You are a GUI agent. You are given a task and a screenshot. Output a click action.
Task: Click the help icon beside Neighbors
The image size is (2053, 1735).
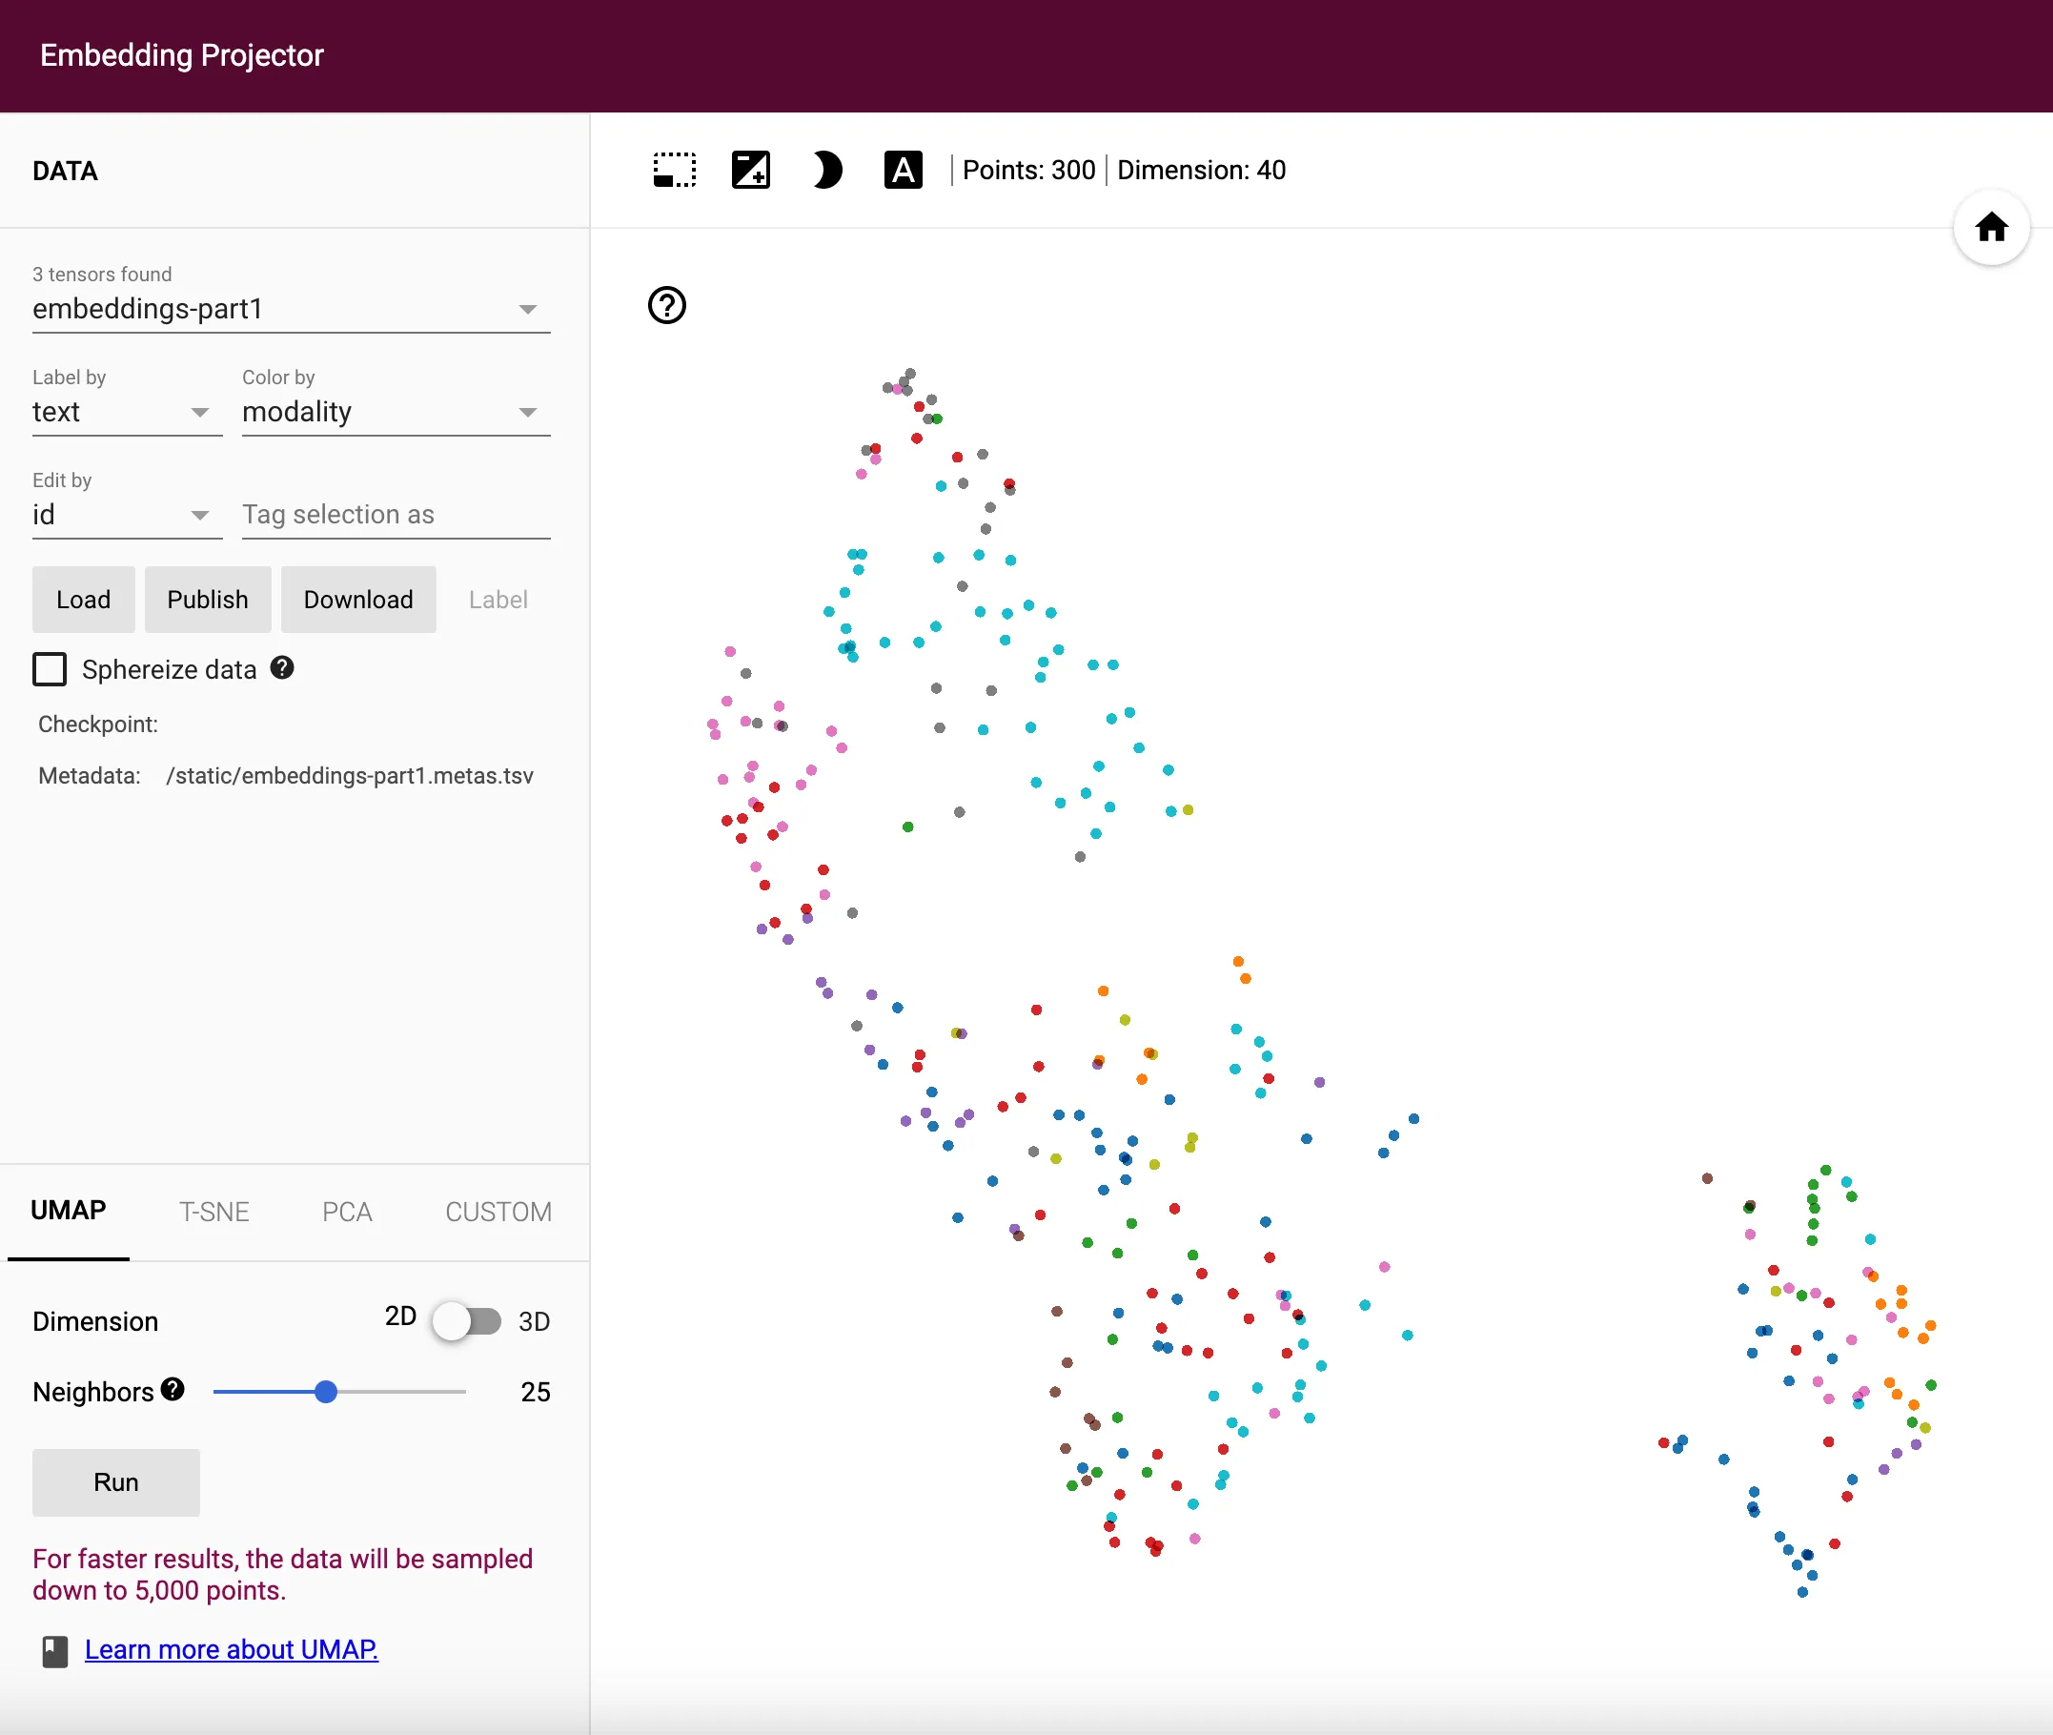(172, 1390)
